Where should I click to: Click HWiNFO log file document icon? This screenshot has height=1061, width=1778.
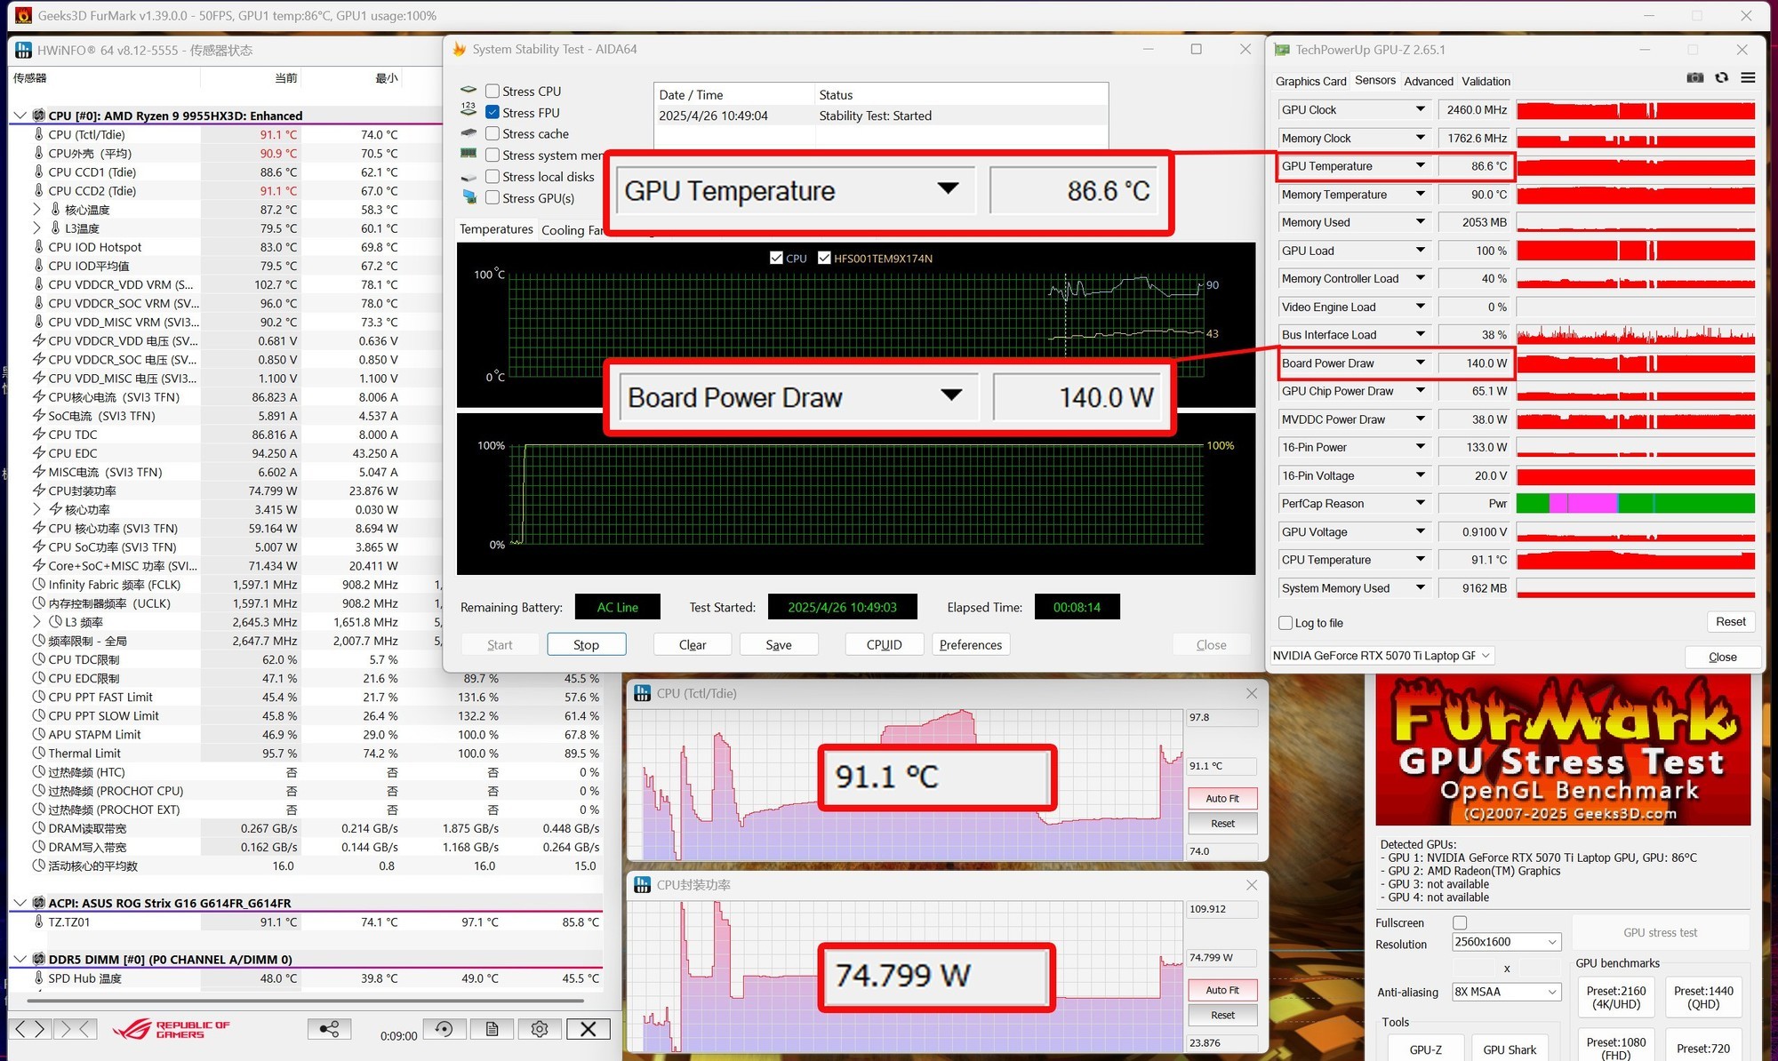pos(492,1029)
